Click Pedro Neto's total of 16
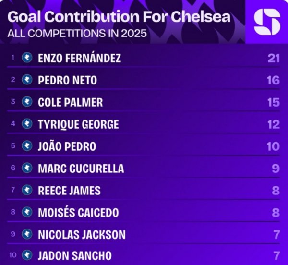Image resolution: width=288 pixels, height=265 pixels. (x=273, y=80)
